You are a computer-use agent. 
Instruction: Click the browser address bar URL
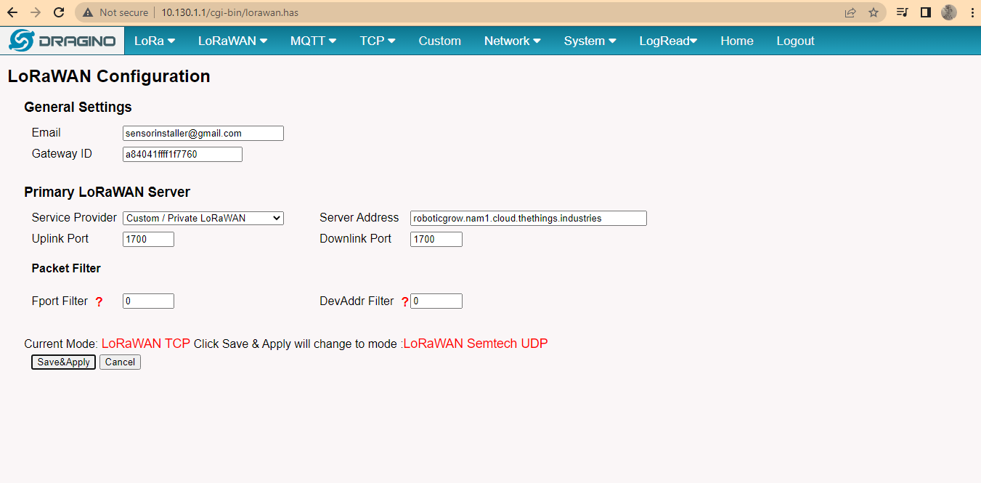[229, 12]
